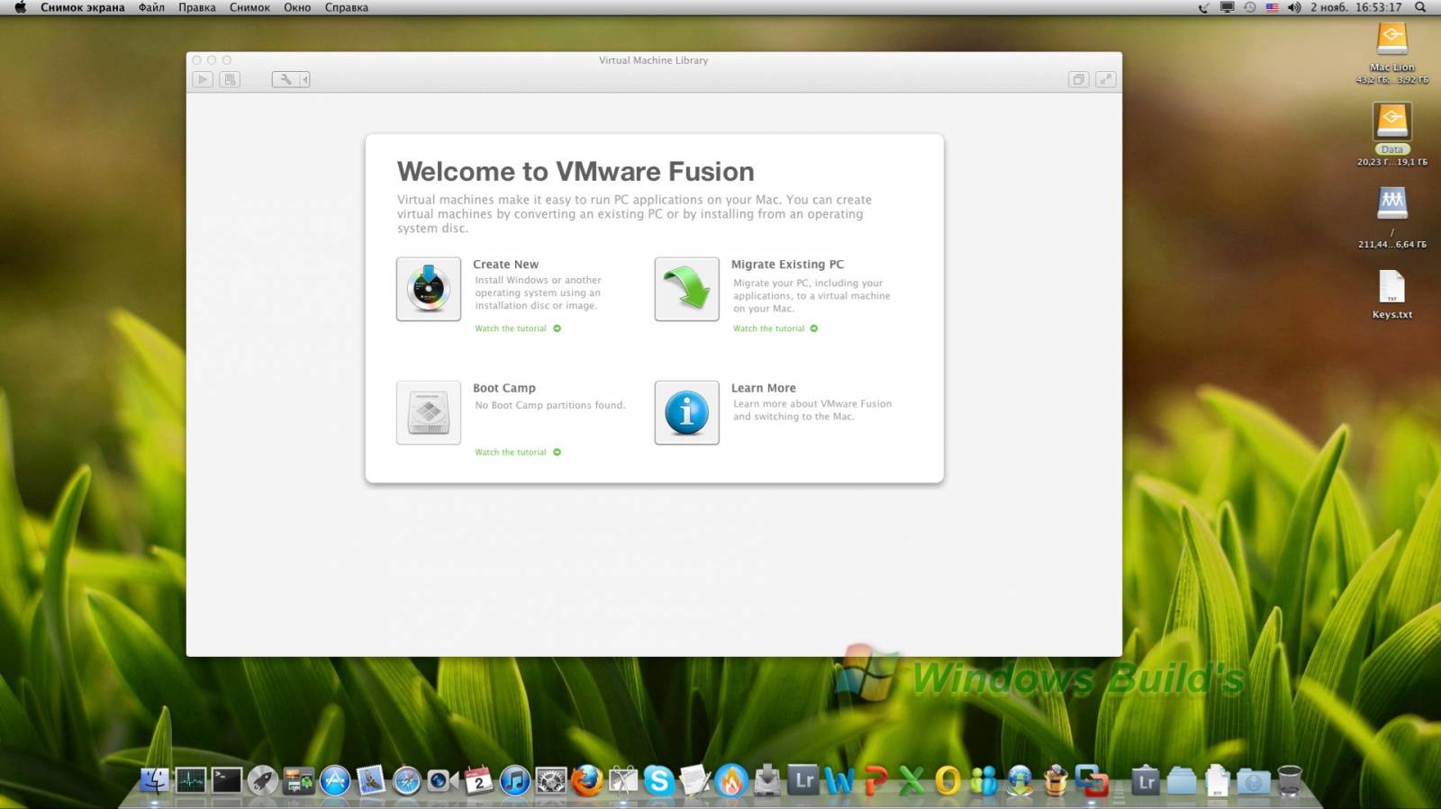The height and width of the screenshot is (809, 1441).
Task: Click the Learn More info icon
Action: (687, 412)
